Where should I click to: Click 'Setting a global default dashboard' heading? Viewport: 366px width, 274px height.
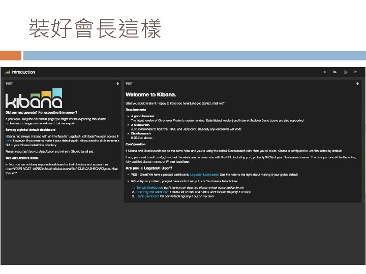pyautogui.click(x=30, y=130)
